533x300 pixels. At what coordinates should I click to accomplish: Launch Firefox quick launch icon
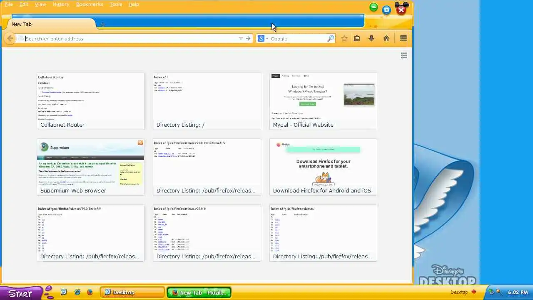[90, 292]
